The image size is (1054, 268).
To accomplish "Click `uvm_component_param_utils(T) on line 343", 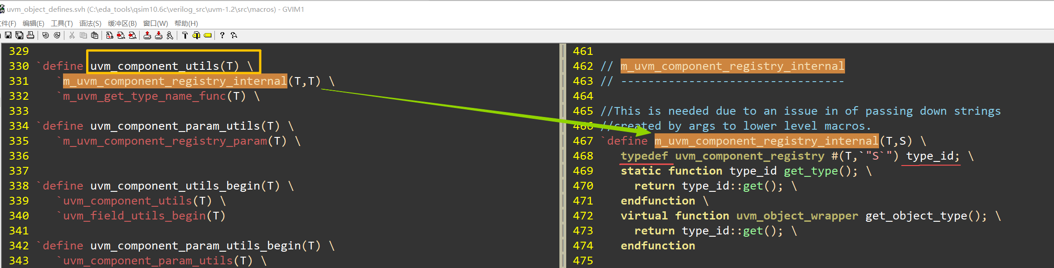I will tap(155, 261).
